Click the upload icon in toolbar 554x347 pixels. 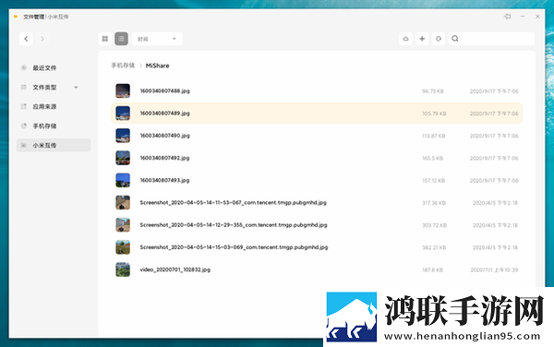pos(405,39)
